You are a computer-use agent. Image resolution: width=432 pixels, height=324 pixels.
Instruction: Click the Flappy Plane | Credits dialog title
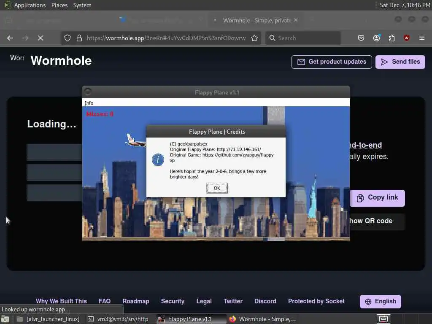point(217,132)
